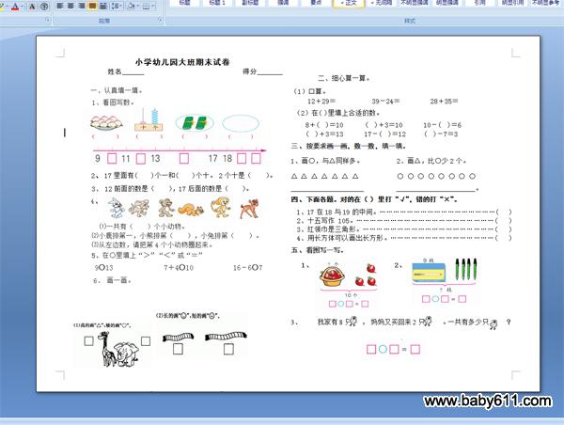Click the four green pens picture
Image resolution: width=564 pixels, height=425 pixels.
click(x=466, y=269)
